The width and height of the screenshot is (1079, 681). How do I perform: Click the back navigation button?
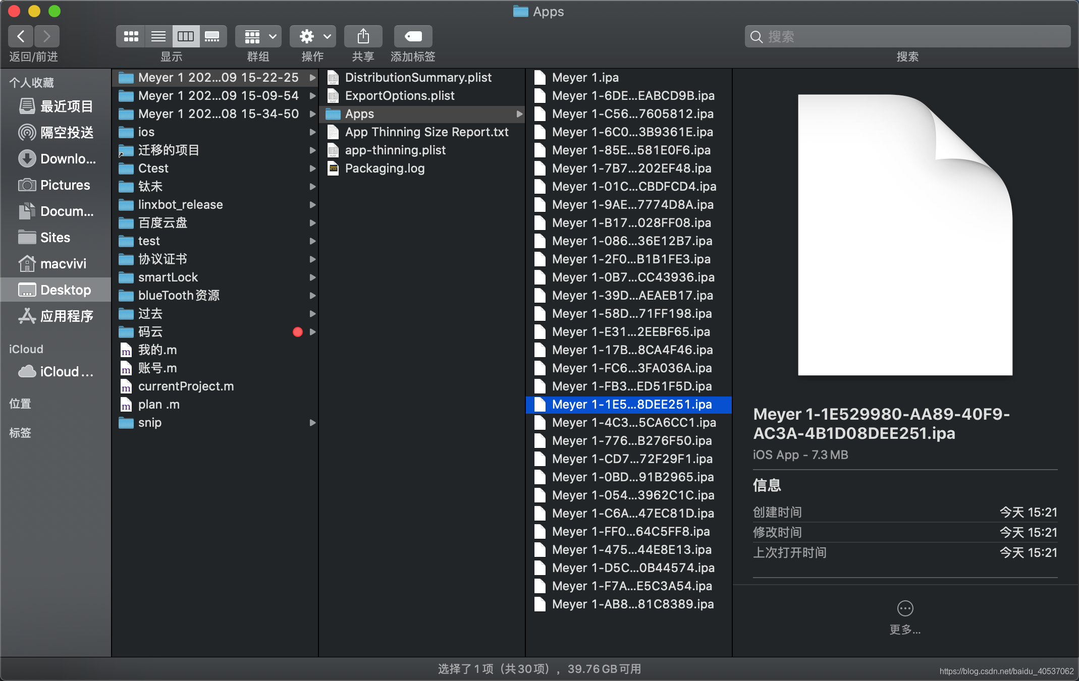(x=21, y=35)
